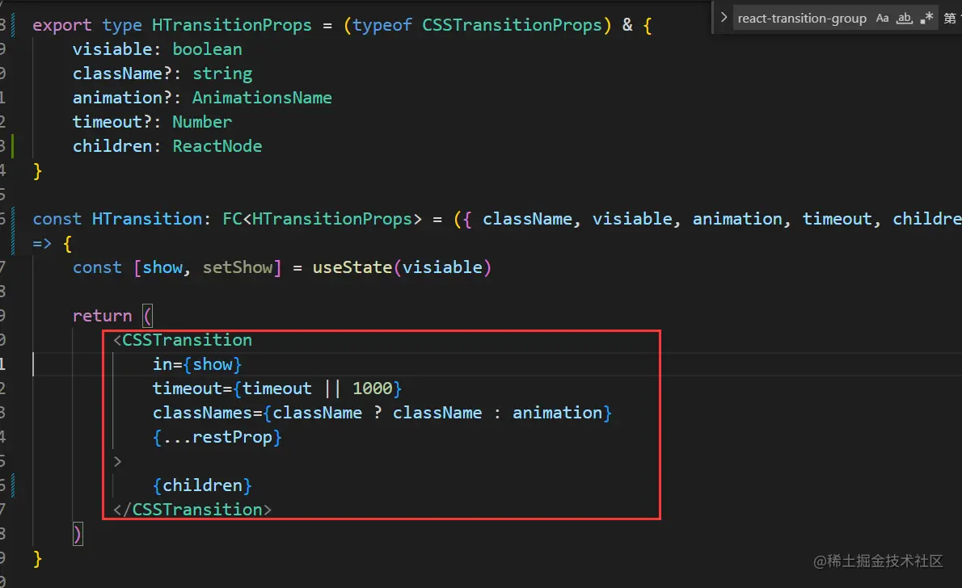Click the ReactNode type
The width and height of the screenshot is (962, 588).
point(217,146)
